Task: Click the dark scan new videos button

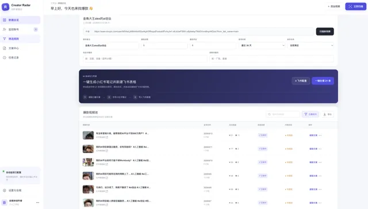Action: 325,32
